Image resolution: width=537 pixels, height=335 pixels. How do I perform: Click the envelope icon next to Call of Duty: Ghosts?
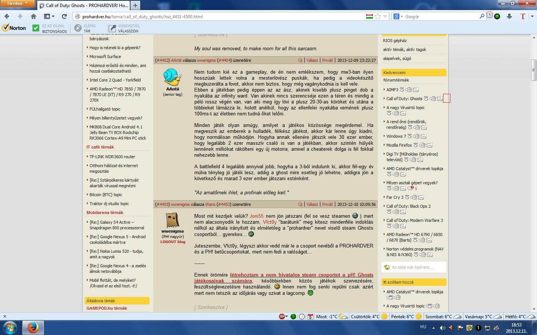(440, 99)
